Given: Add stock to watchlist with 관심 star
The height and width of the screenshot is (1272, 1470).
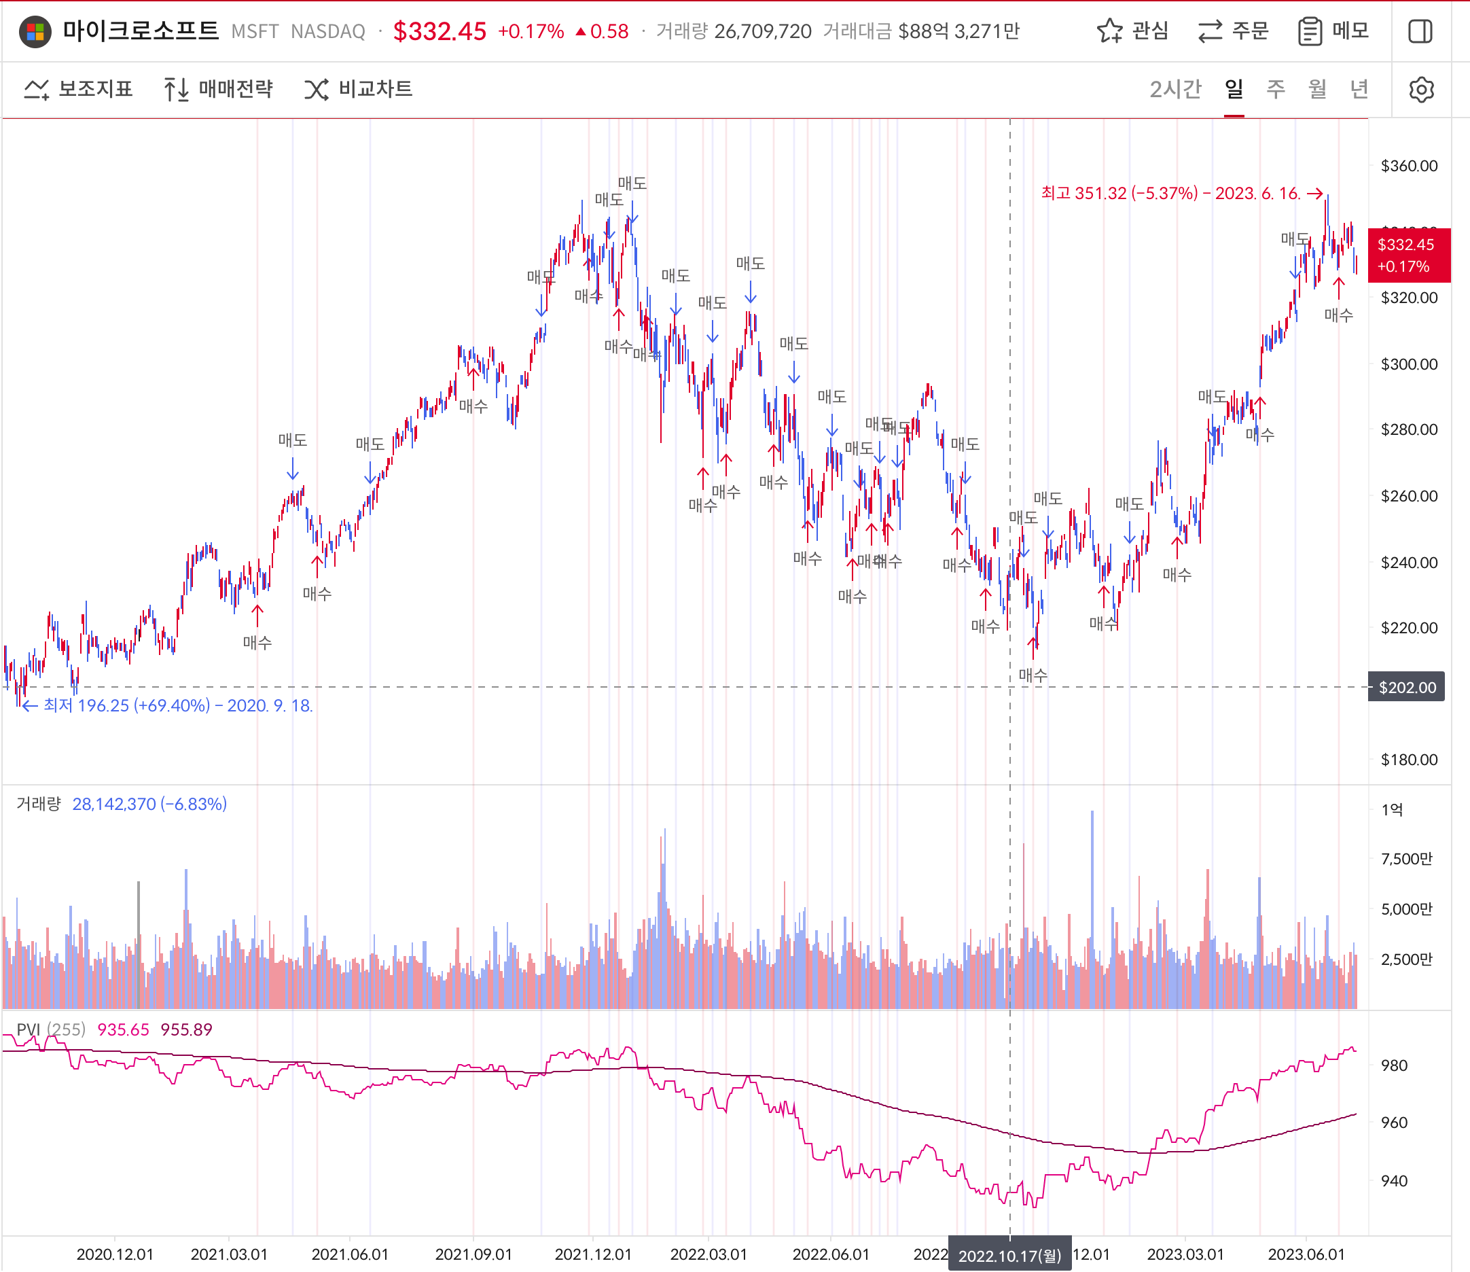Looking at the screenshot, I should pyautogui.click(x=1132, y=31).
